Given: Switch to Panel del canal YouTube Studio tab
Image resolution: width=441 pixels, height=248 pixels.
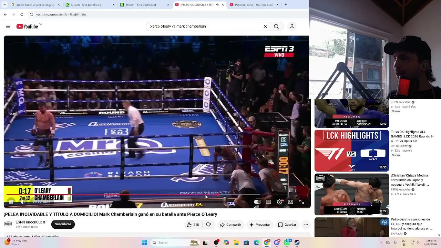Looking at the screenshot, I should [x=254, y=5].
